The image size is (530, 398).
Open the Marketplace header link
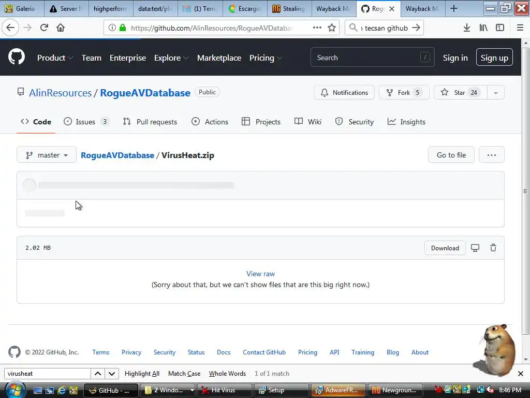(x=219, y=58)
